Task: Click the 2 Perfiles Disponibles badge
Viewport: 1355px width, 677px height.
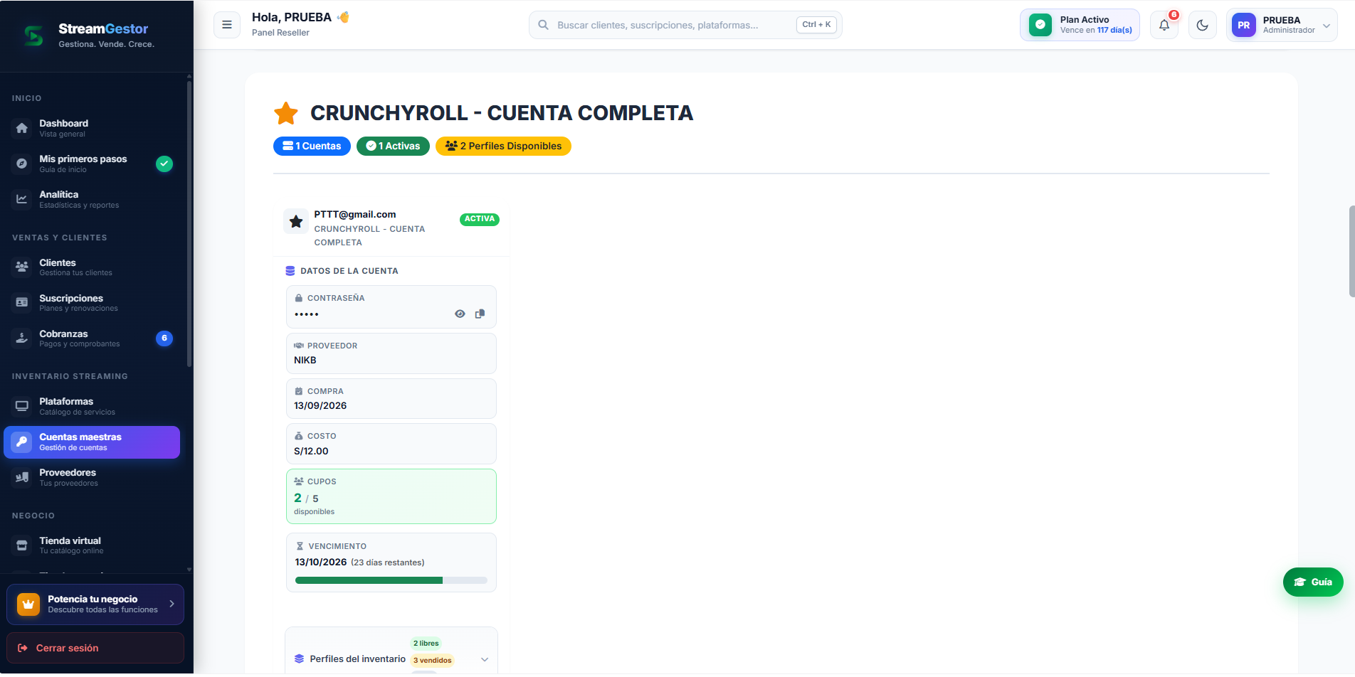Action: [503, 146]
